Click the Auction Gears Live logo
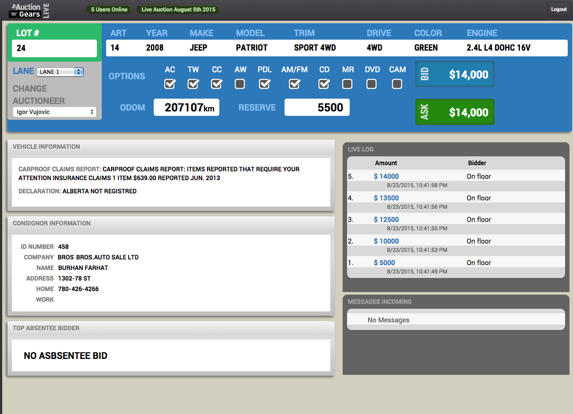This screenshot has width=573, height=414. (29, 10)
